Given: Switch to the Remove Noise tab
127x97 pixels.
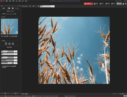Looking at the screenshot, I should tap(8, 11).
